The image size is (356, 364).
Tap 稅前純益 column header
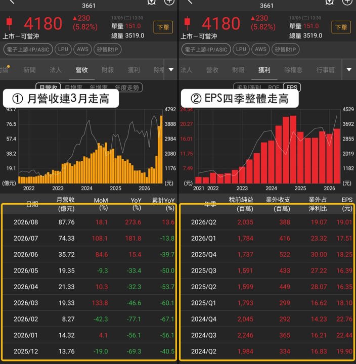pyautogui.click(x=241, y=204)
